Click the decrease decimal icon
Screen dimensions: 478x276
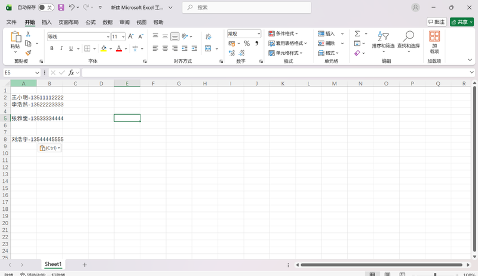click(241, 53)
